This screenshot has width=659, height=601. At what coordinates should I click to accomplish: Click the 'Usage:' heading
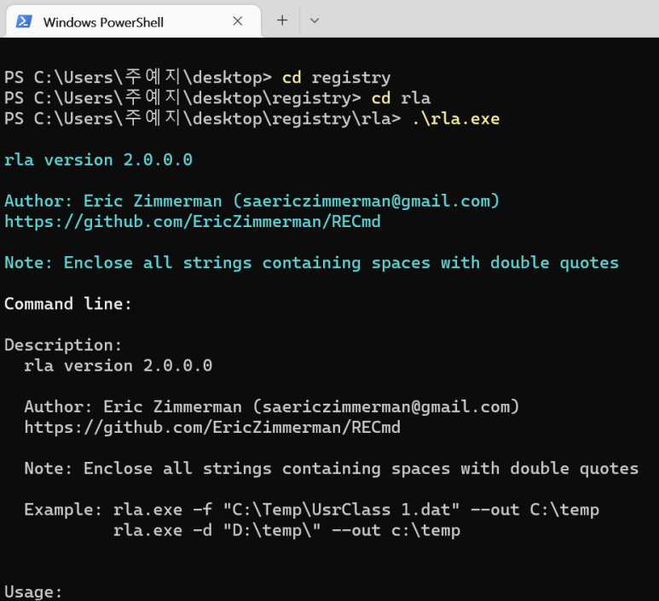point(33,592)
